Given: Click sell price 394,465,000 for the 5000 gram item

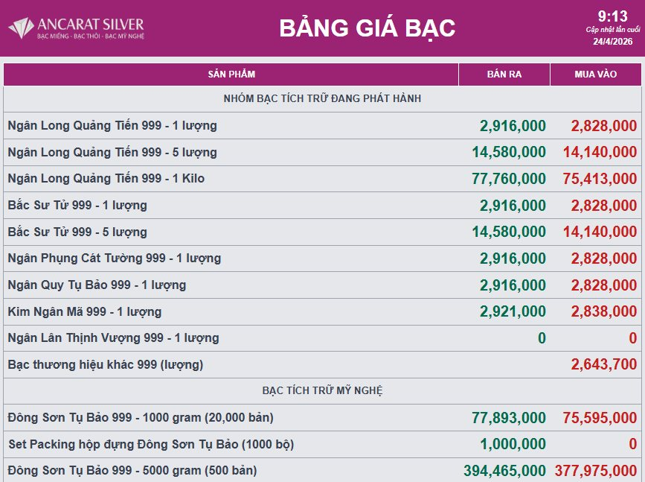Looking at the screenshot, I should coord(504,471).
